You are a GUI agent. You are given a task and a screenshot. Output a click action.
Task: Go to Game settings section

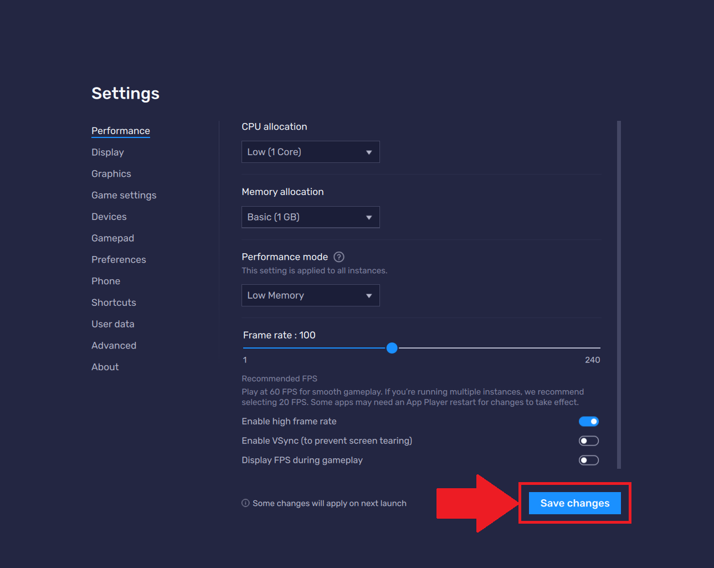coord(124,196)
